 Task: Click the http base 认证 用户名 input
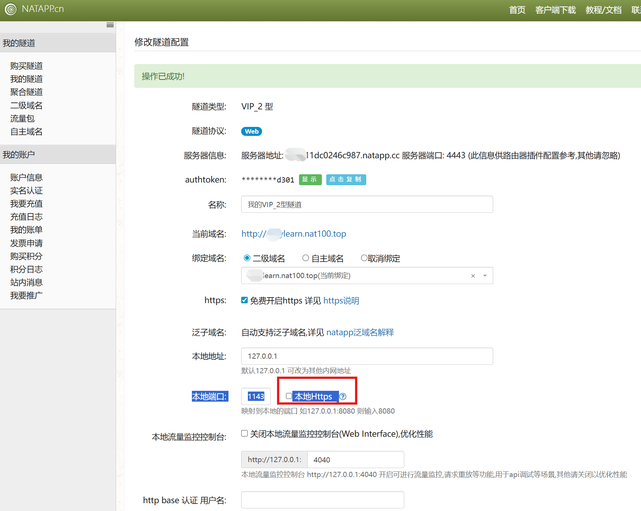click(323, 500)
